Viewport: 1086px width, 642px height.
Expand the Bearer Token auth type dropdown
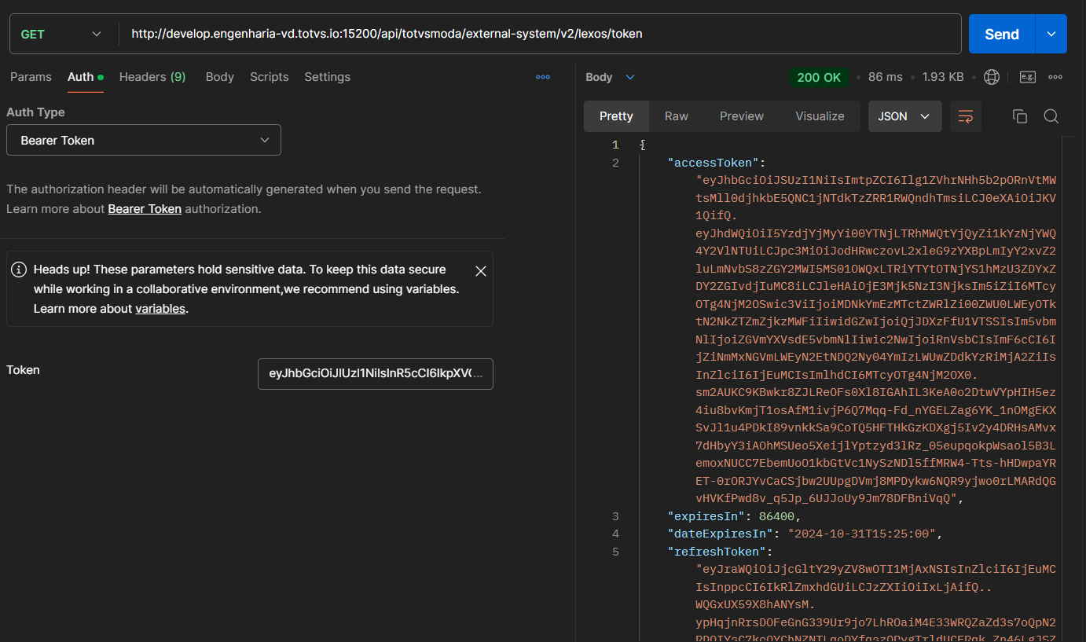[144, 141]
